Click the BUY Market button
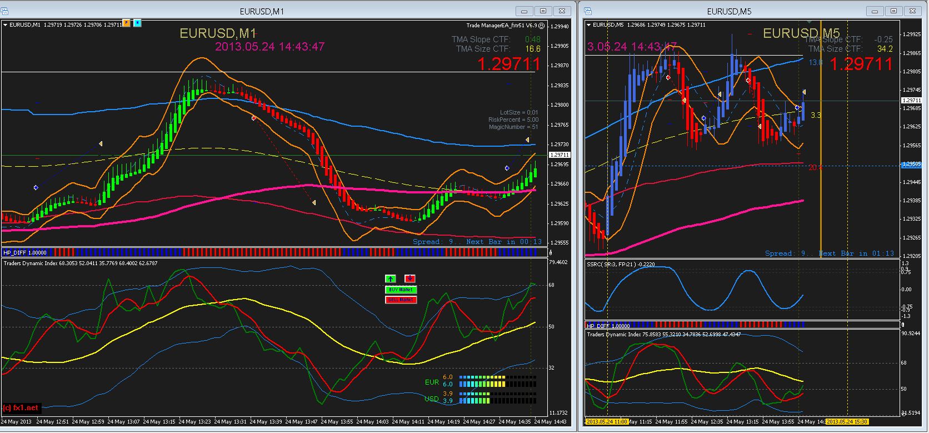The image size is (929, 433). pyautogui.click(x=401, y=290)
